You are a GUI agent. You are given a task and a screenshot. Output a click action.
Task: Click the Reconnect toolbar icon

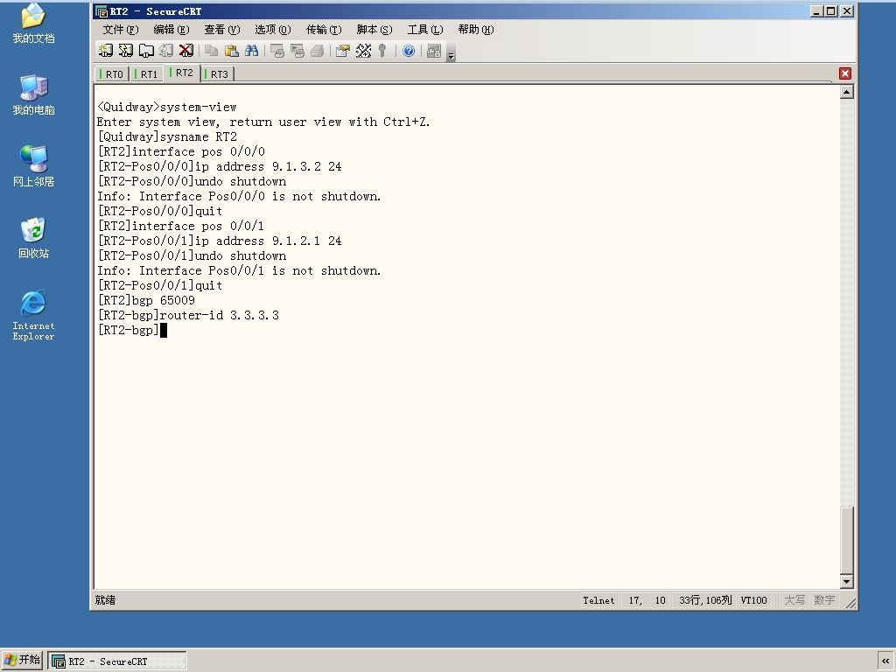click(166, 51)
